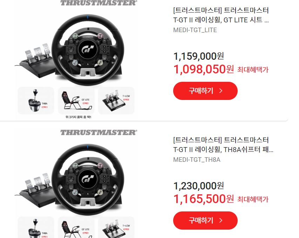299x238 pixels.
Task: Open the T-GT II TH8A shifter product title
Action: click(x=223, y=145)
